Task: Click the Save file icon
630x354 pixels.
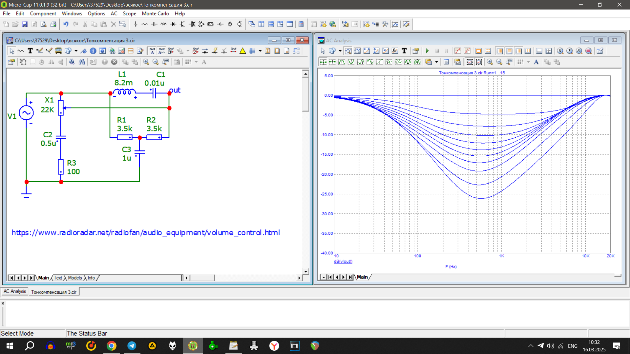Action: pos(25,24)
